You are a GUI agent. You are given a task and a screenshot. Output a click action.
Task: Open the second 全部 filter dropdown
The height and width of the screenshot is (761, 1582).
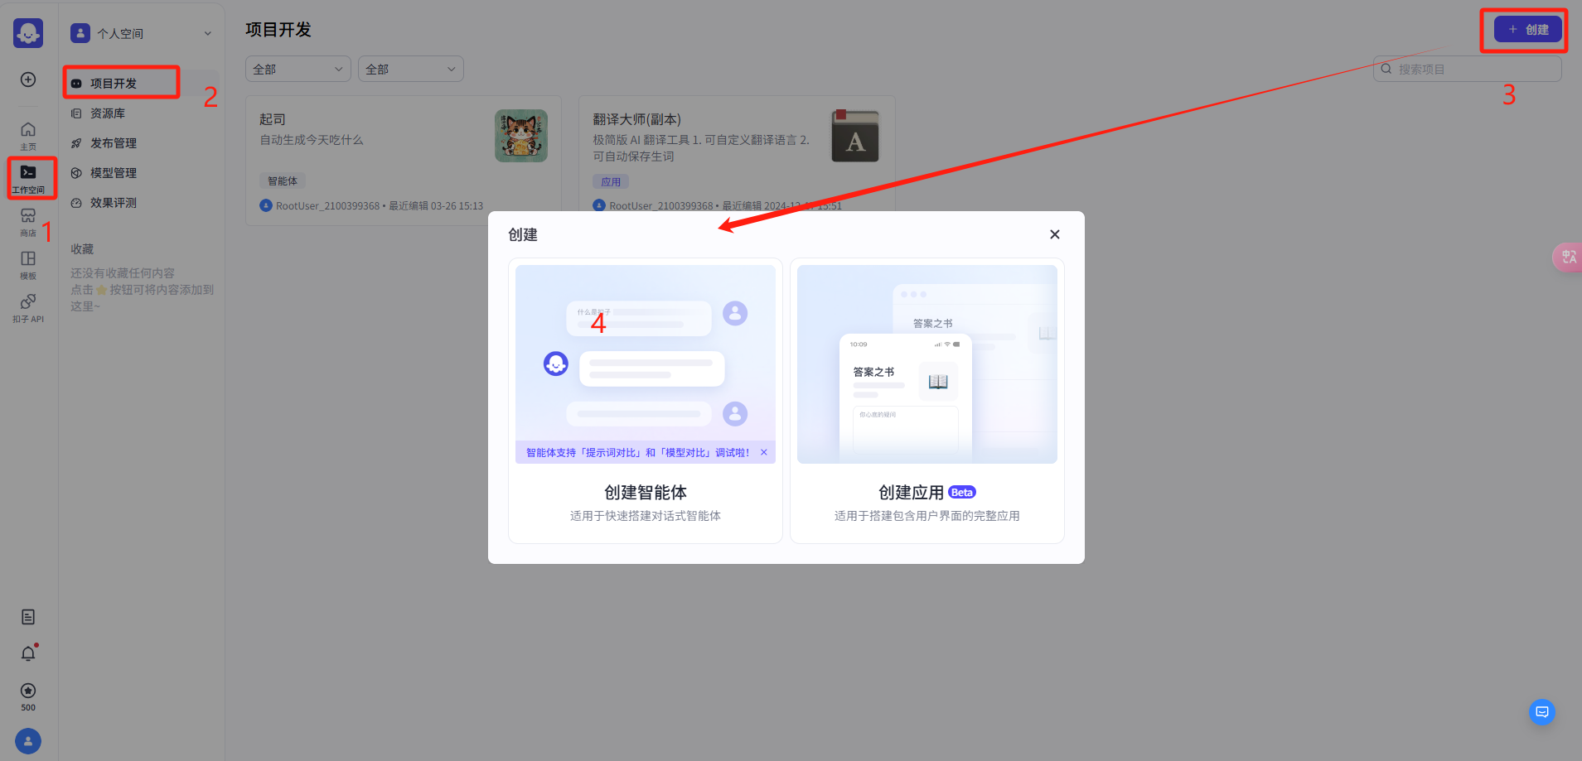tap(410, 69)
